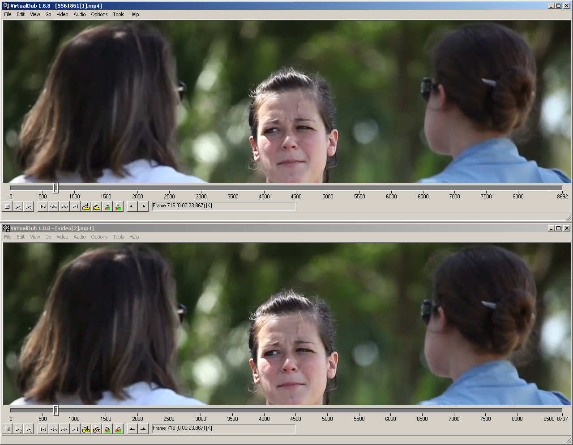
Task: Click video preview pane of video[2].mp4
Action: click(286, 324)
